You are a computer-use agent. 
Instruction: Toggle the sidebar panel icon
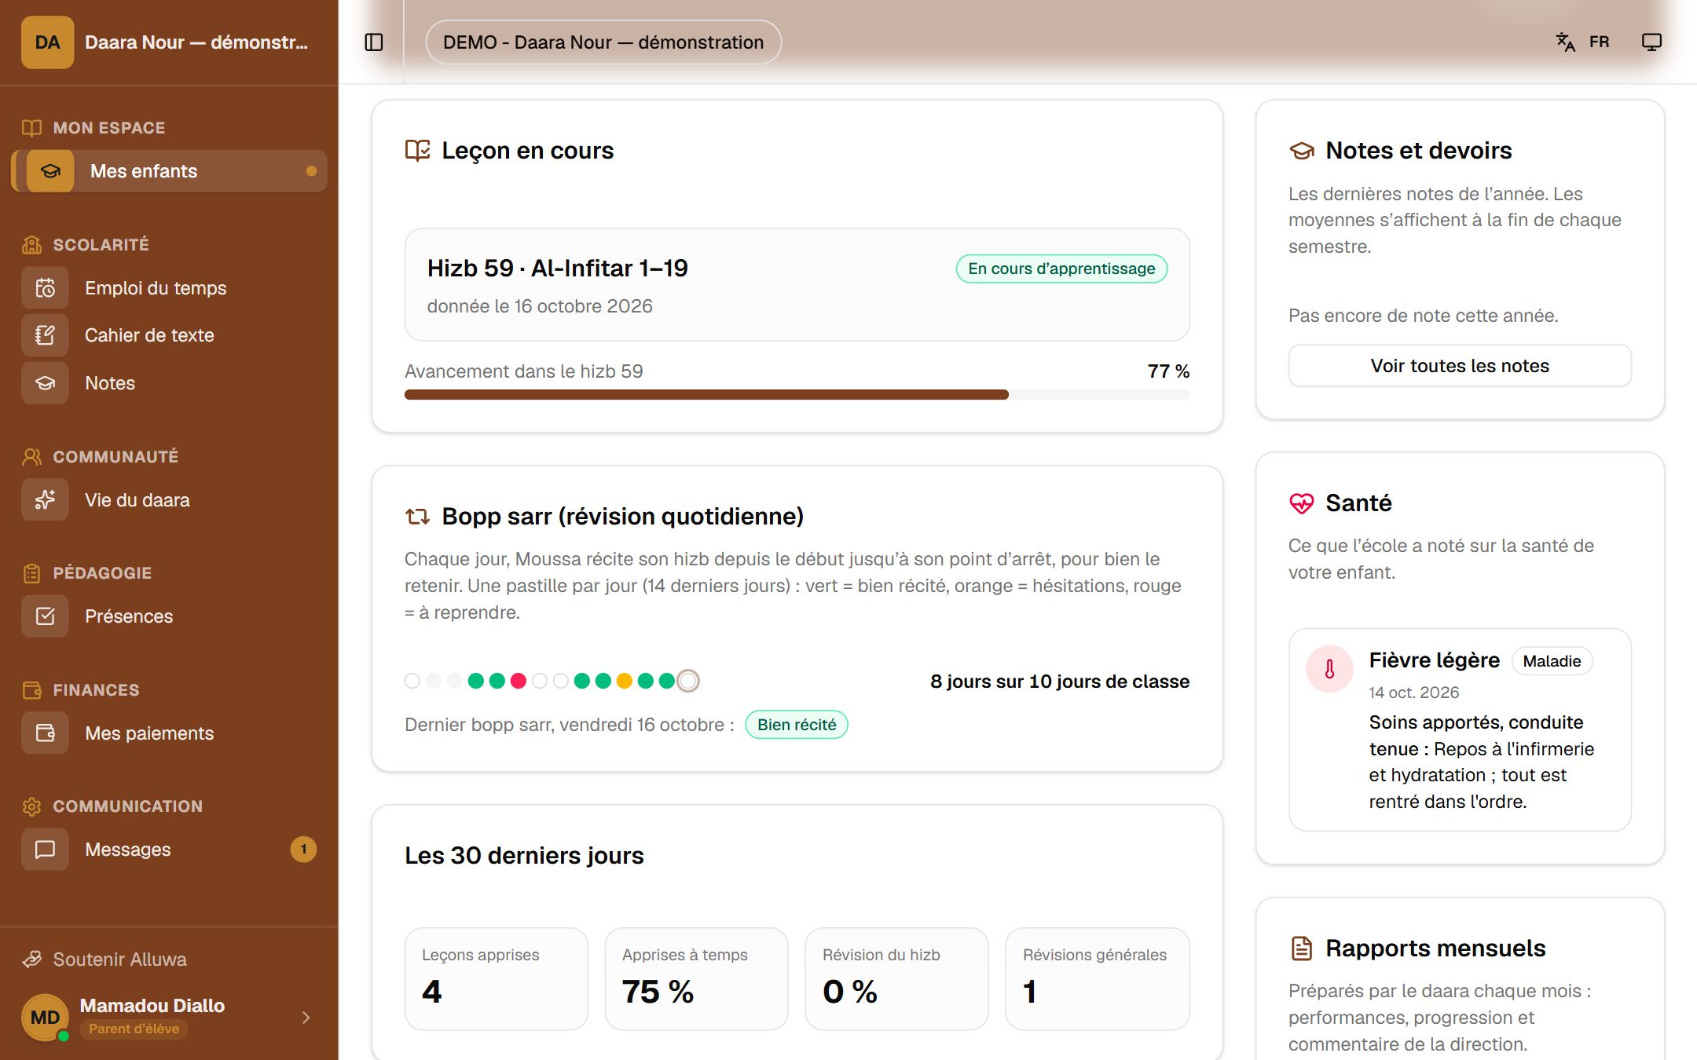(374, 42)
